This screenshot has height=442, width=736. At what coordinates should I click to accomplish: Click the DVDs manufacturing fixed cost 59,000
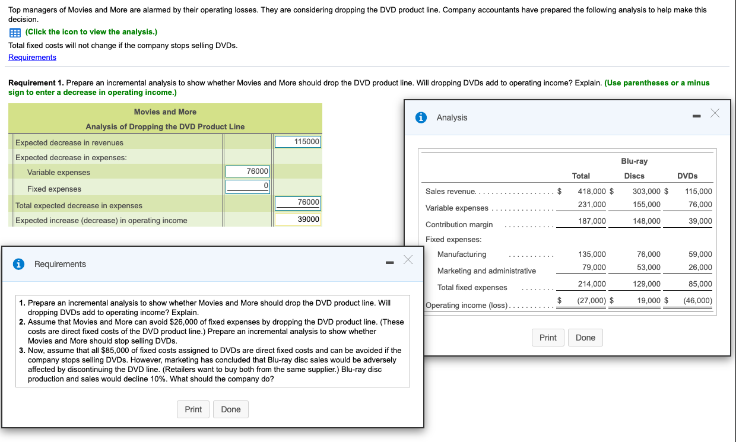[700, 255]
